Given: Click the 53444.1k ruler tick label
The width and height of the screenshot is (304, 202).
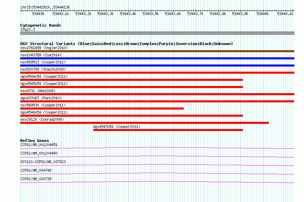Looking at the screenshot, I should 285,14.
